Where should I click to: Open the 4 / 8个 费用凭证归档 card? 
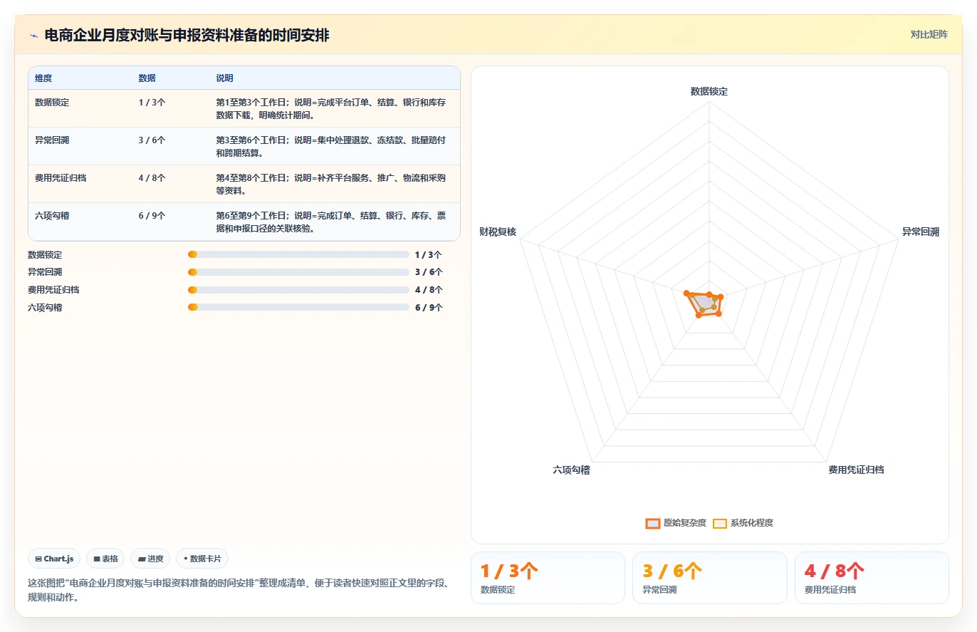(x=872, y=578)
